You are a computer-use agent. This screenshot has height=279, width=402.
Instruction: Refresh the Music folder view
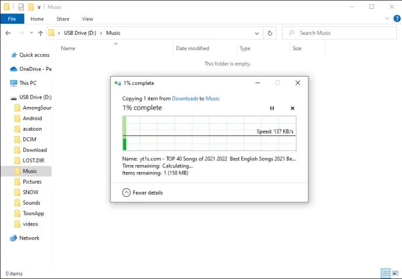[270, 33]
